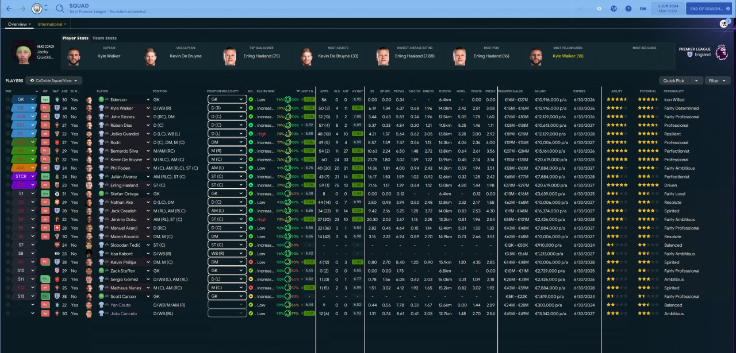Open Yan Couto's player name link
This screenshot has width=736, height=353.
coord(120,305)
